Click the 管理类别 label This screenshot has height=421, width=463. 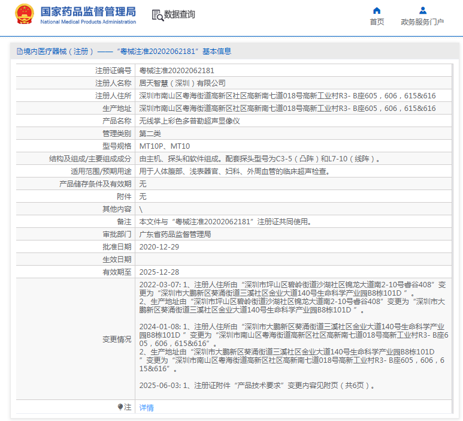117,134
